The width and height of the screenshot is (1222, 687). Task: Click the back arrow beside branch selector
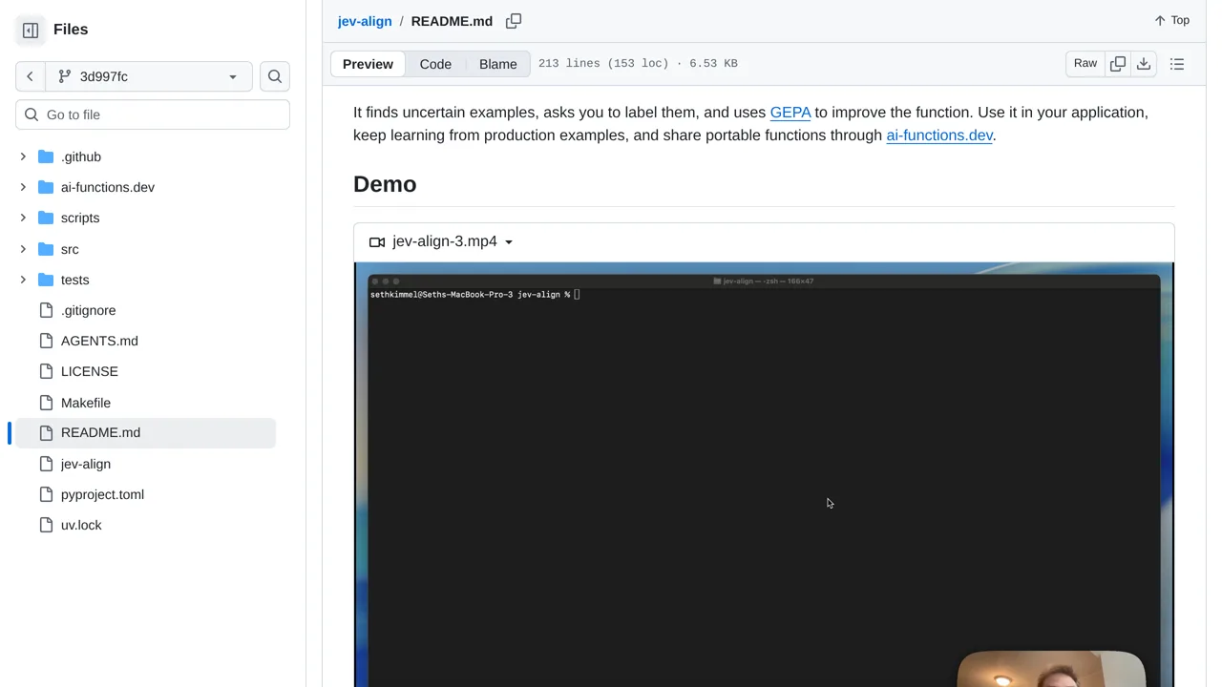[x=30, y=76]
